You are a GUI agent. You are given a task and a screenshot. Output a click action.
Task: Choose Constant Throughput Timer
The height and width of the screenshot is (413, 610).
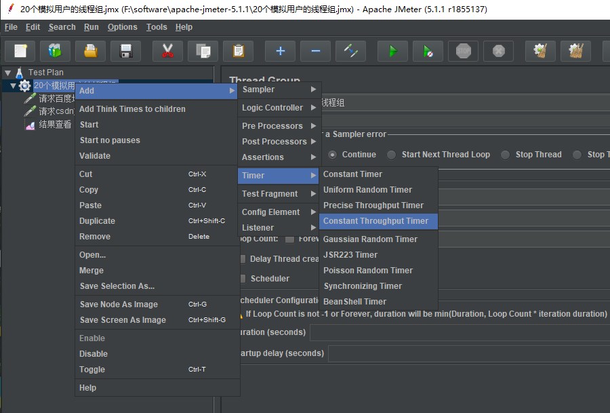(378, 221)
